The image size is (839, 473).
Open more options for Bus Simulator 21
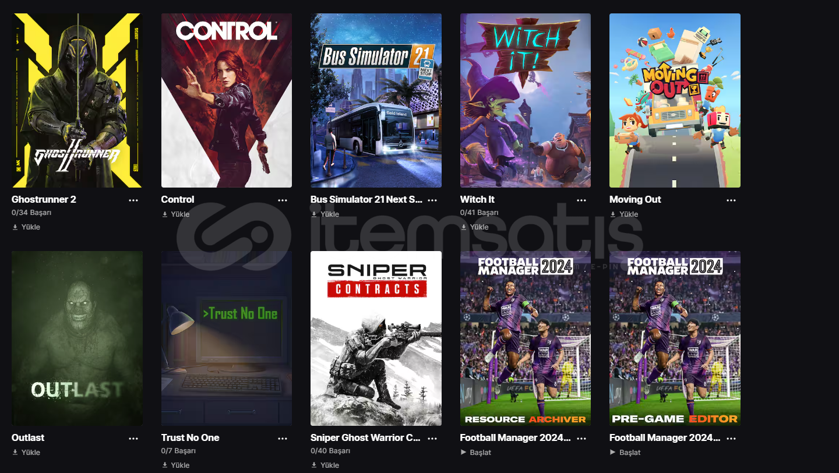432,200
